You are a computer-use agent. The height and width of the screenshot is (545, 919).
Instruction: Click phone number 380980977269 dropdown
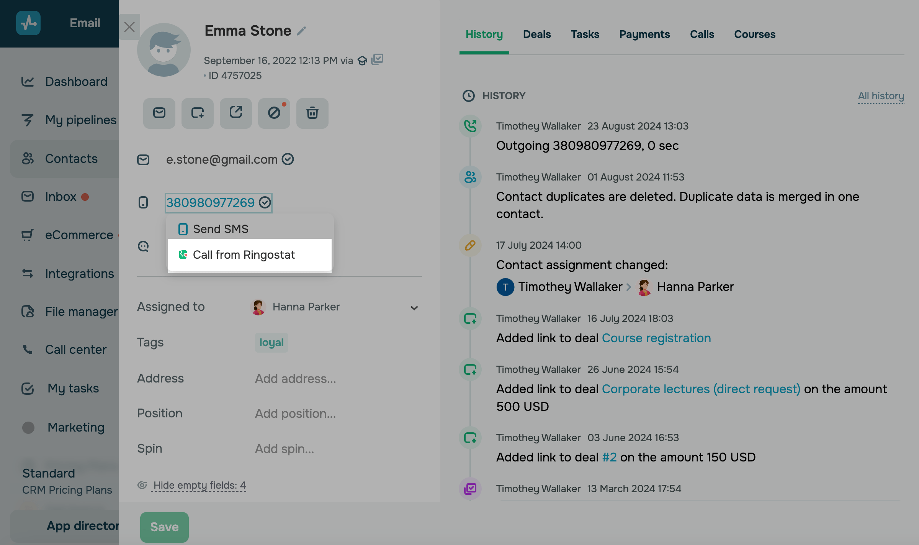coord(210,202)
